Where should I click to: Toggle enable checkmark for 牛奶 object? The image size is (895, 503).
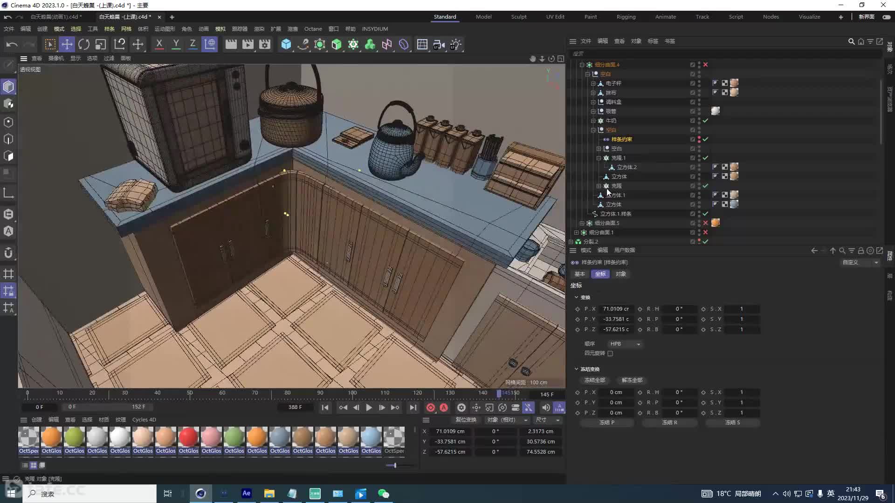click(705, 121)
